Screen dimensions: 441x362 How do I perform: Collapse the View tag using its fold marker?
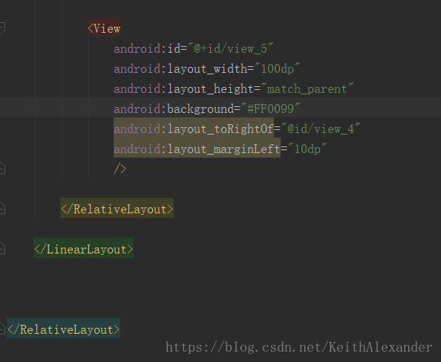pyautogui.click(x=2, y=28)
